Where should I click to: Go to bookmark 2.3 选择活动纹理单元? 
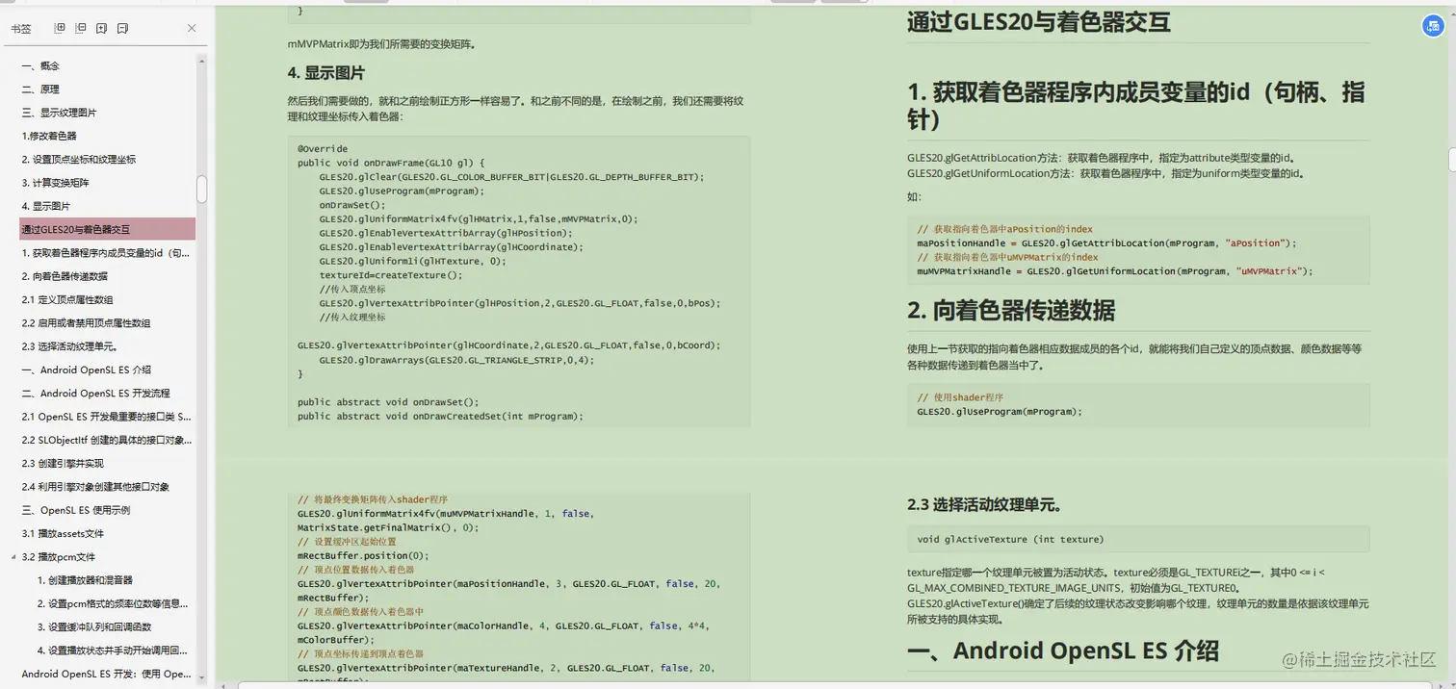coord(69,346)
